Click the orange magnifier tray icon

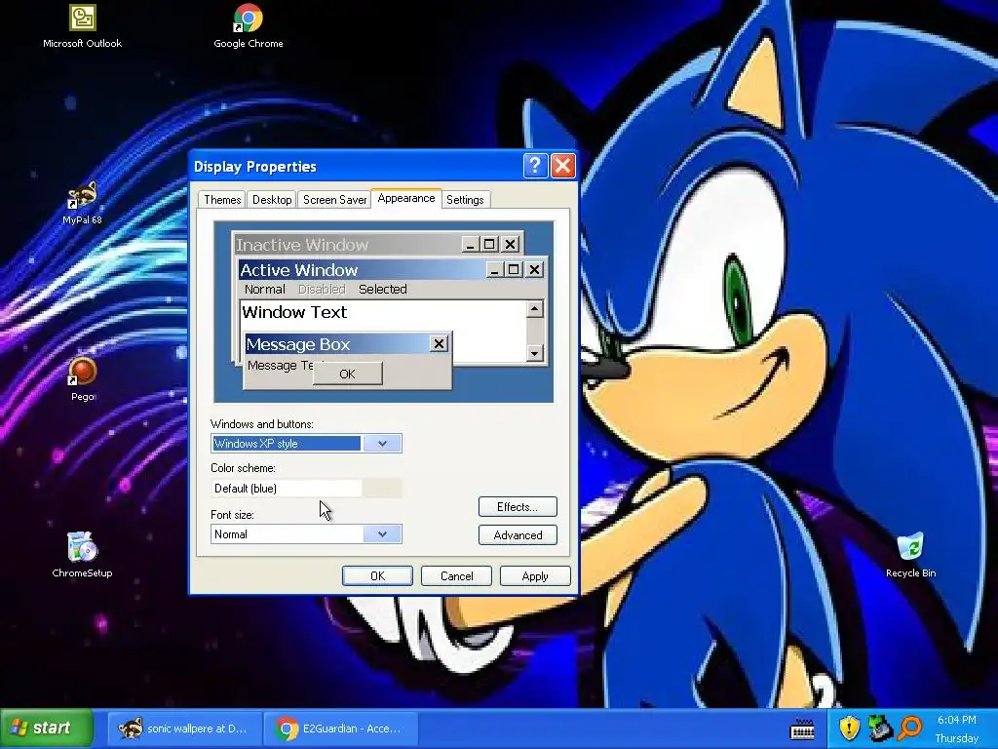click(x=910, y=728)
